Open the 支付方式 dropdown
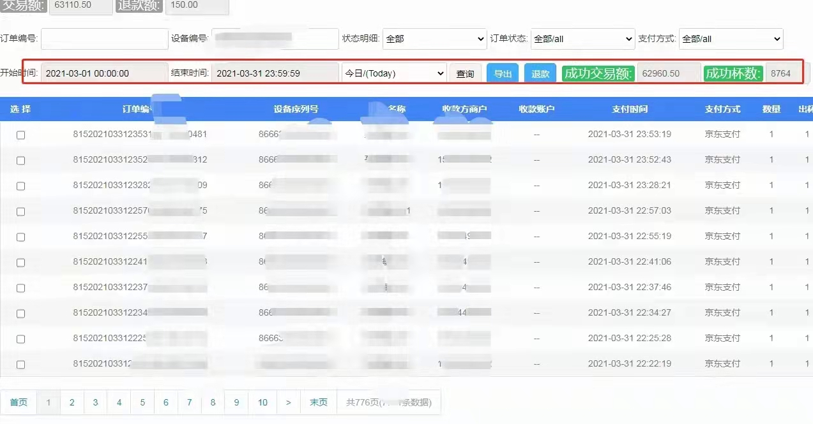The image size is (813, 424). pos(731,39)
